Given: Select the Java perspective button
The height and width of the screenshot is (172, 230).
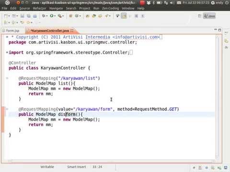Looking at the screenshot, I should (209, 16).
